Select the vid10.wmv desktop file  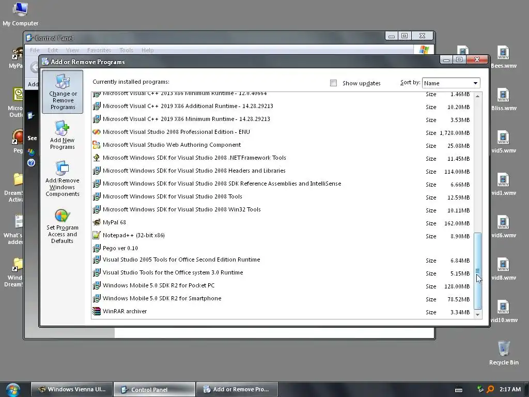[x=503, y=312]
